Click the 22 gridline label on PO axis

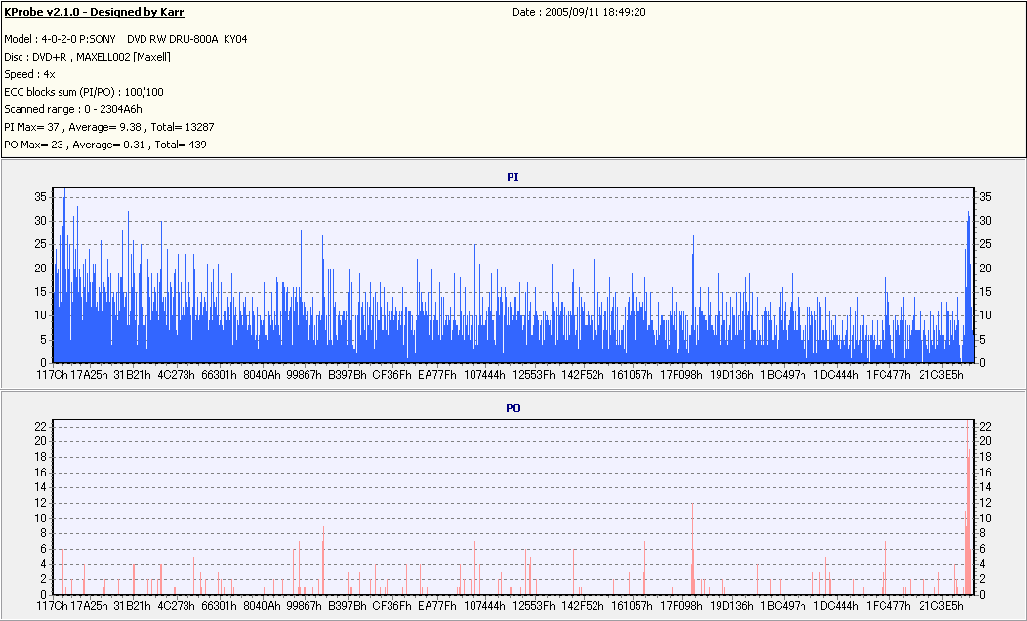41,426
